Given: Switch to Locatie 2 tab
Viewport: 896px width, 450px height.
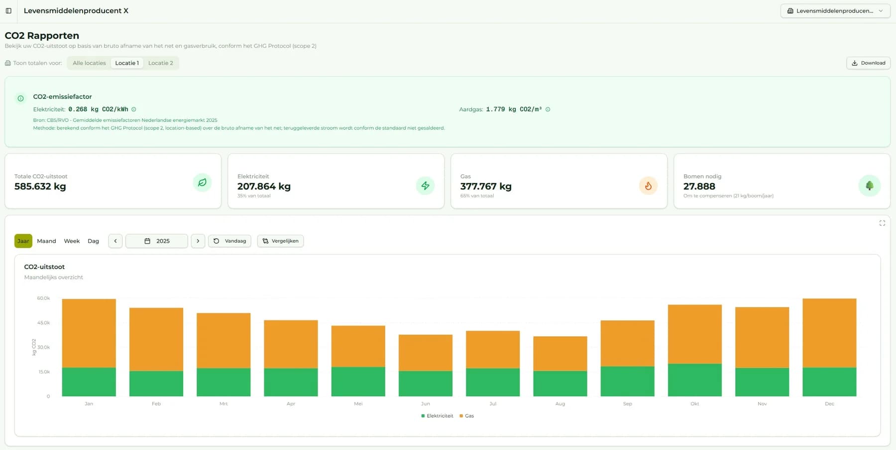Looking at the screenshot, I should (x=161, y=63).
